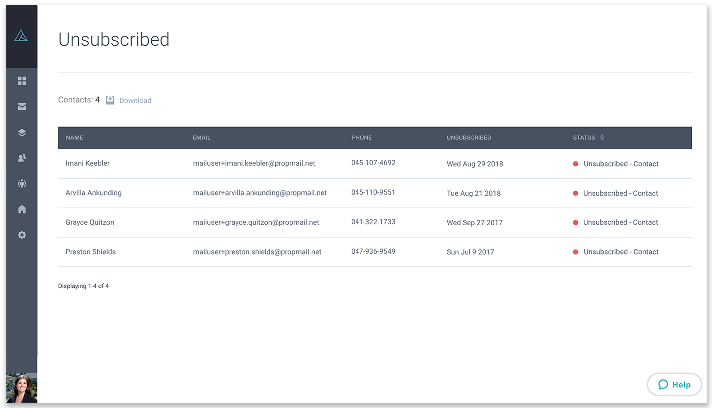Open the team group sidebar icon

[x=22, y=184]
